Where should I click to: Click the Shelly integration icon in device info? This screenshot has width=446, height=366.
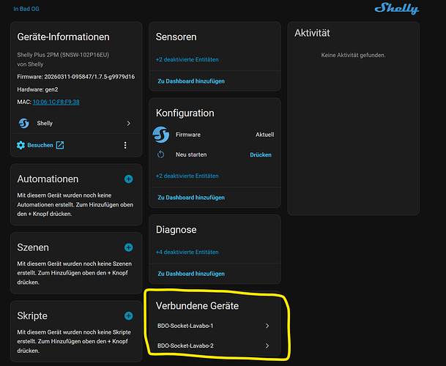click(x=23, y=124)
